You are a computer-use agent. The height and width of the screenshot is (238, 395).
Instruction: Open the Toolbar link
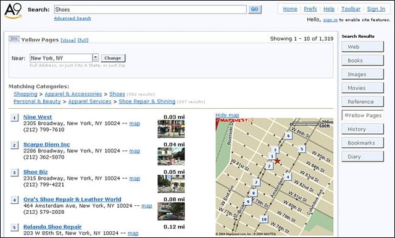[351, 9]
